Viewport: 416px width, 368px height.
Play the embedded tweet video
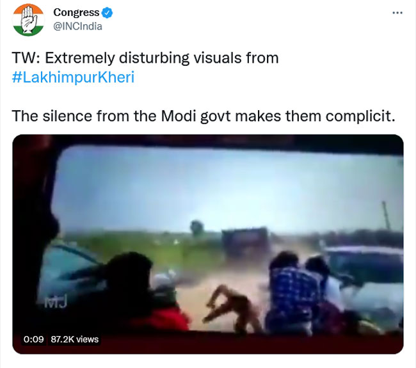(x=208, y=243)
